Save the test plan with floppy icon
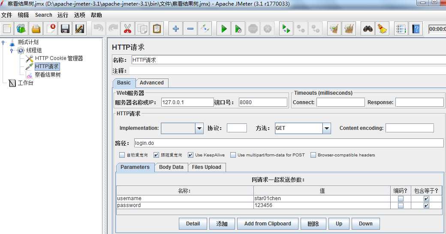The width and height of the screenshot is (446, 234). (65, 29)
